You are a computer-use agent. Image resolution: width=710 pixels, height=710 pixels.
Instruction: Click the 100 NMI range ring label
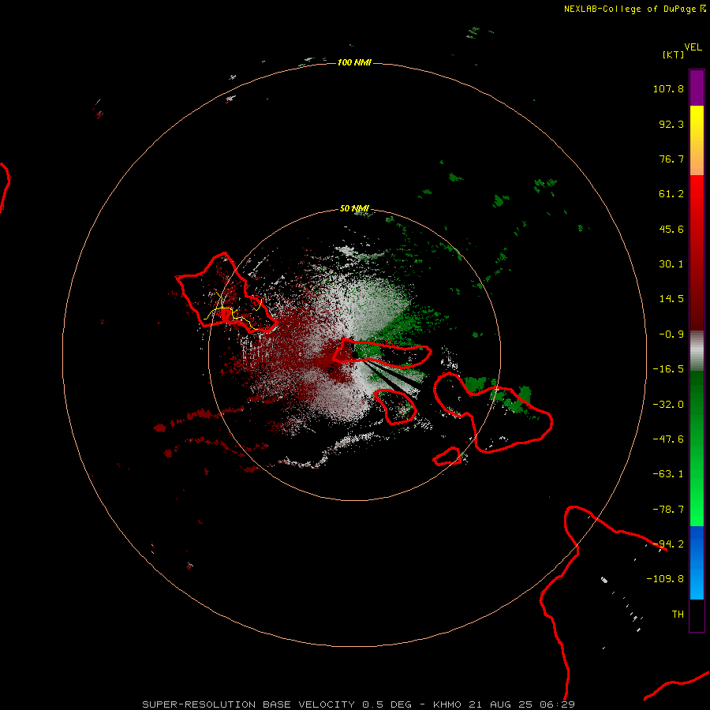[x=354, y=62]
